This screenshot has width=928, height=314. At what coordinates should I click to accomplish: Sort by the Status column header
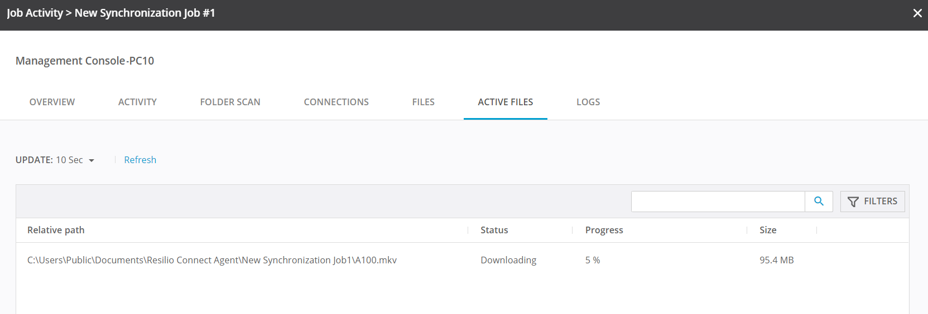tap(494, 230)
